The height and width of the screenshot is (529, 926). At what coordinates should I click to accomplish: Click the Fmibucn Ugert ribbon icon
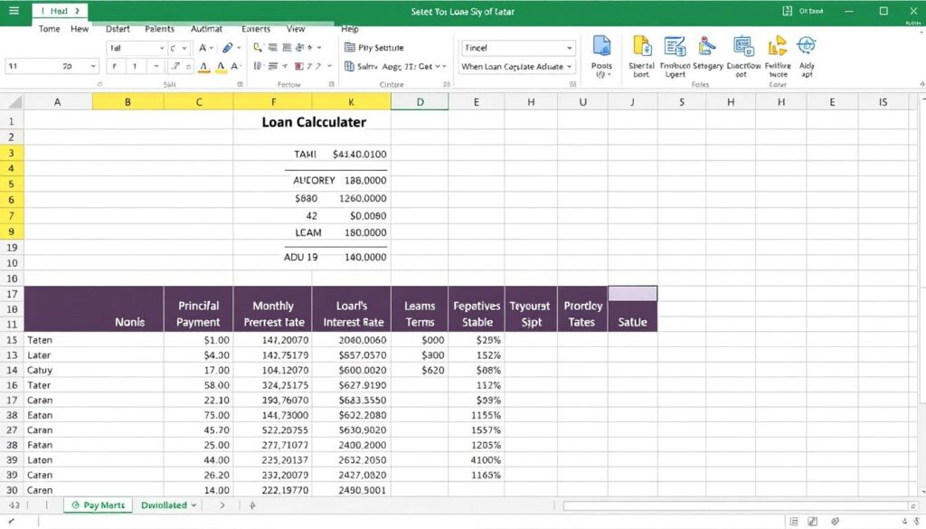675,46
